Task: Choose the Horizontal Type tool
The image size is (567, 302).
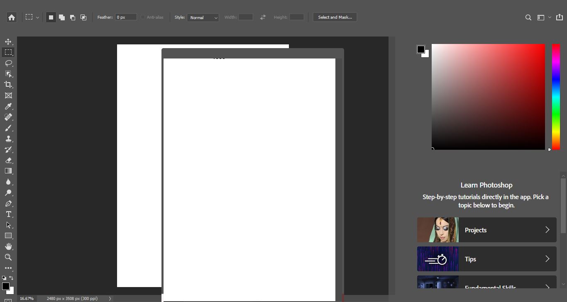Action: point(8,214)
